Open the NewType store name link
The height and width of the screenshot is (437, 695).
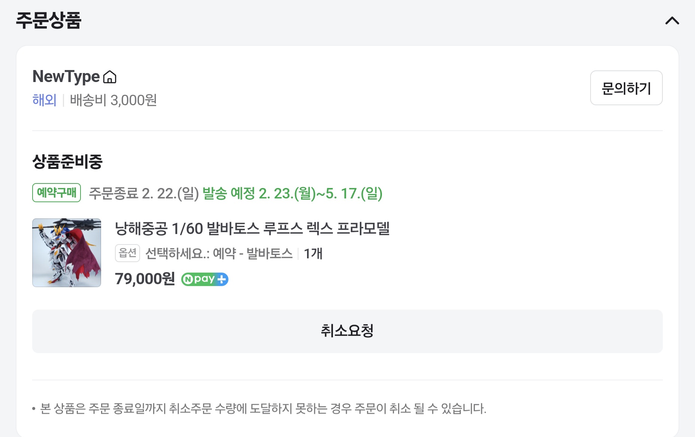(66, 77)
